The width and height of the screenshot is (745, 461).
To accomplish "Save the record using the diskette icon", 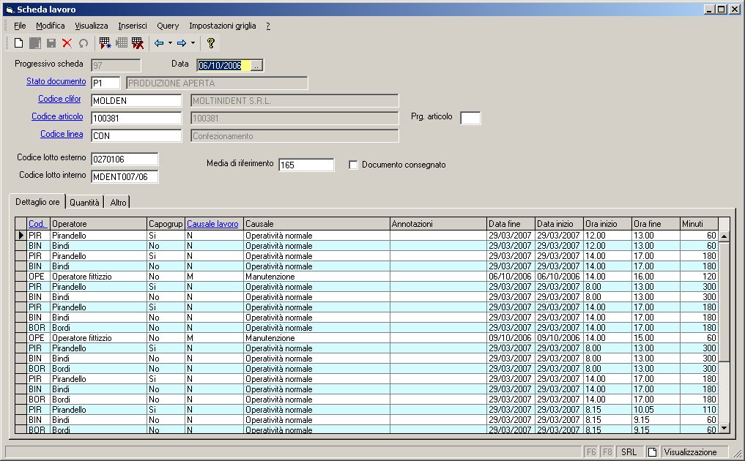I will coord(50,42).
